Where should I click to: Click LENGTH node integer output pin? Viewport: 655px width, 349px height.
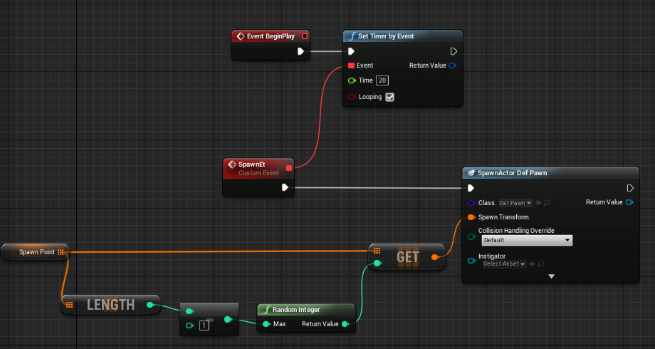coord(150,305)
